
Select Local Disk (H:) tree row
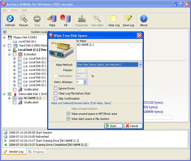[38, 74]
